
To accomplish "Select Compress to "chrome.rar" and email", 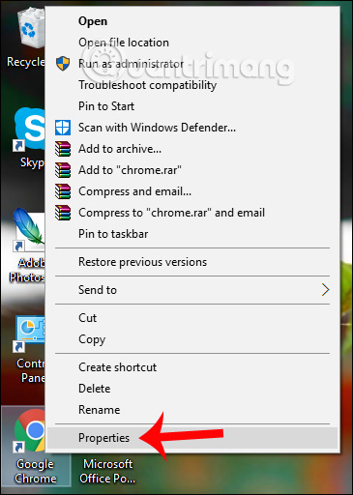I will pos(192,213).
